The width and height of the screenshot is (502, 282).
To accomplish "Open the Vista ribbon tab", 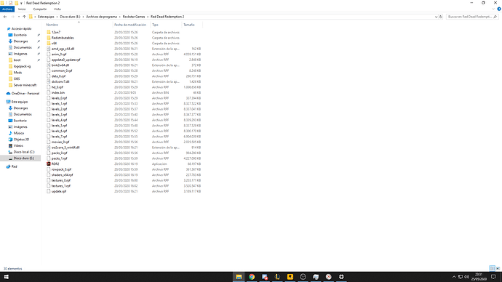I will (57, 9).
